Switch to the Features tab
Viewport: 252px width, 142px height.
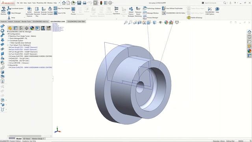tap(4, 21)
